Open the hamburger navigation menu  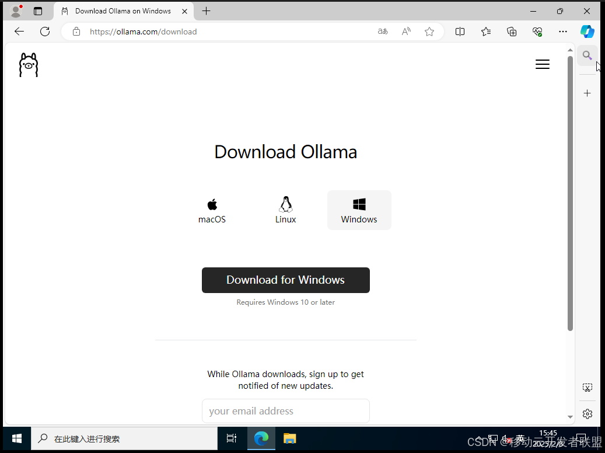(x=542, y=64)
